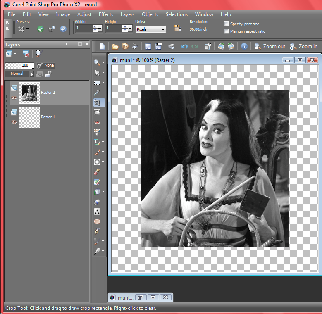Toggle Layers palette auto-hide pin
The width and height of the screenshot is (322, 314).
click(66, 44)
